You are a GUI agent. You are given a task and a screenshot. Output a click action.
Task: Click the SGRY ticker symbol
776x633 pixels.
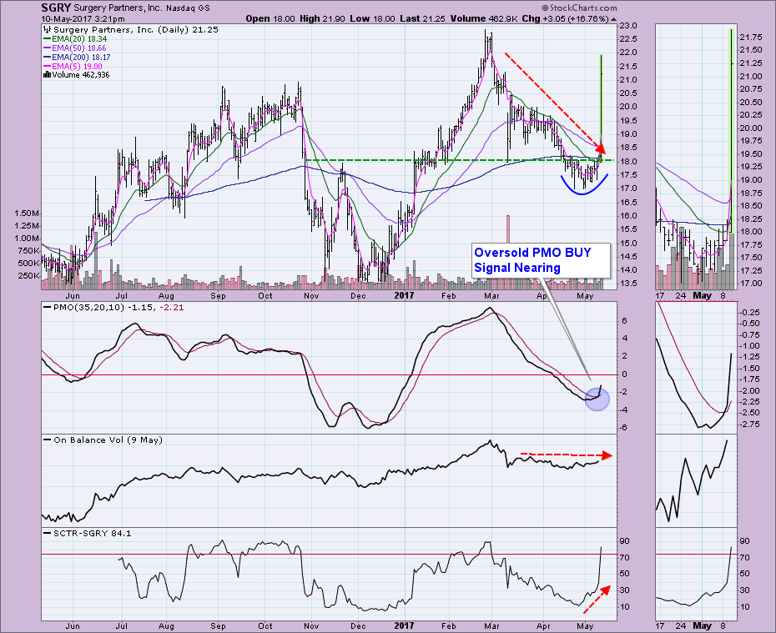coord(57,7)
